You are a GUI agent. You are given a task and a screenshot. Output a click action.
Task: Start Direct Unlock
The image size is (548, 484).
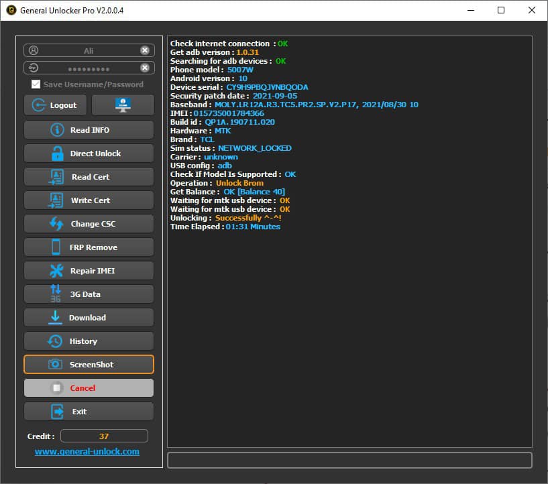click(89, 154)
